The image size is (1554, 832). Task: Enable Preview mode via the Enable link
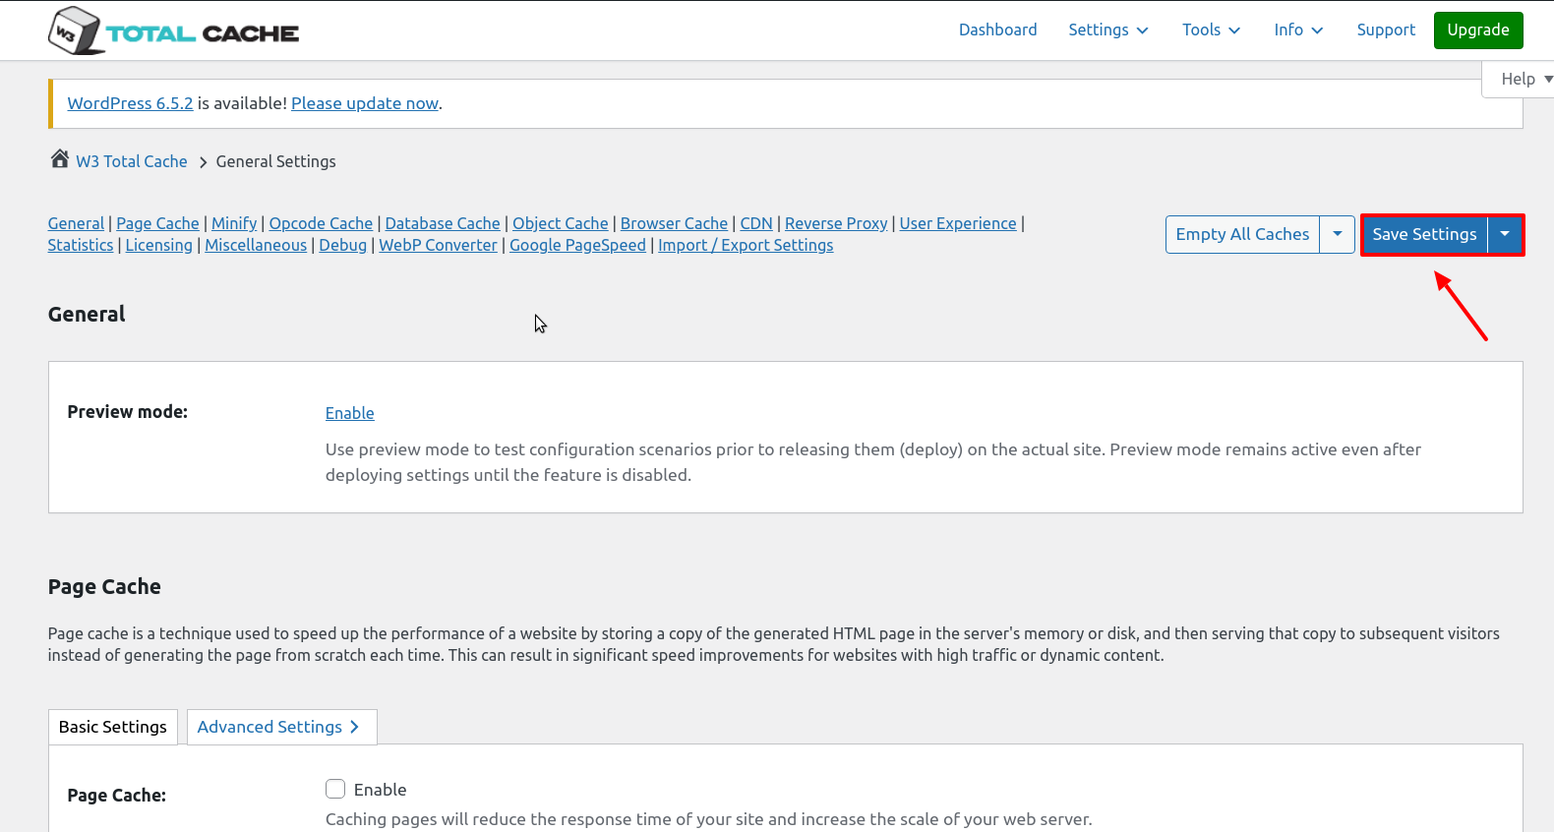point(349,413)
